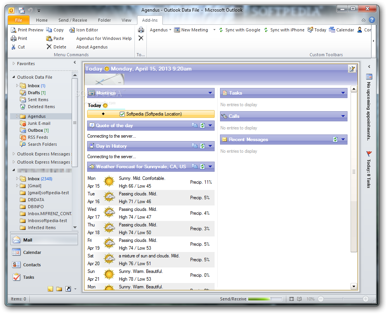Select the Sent Items folder
The height and width of the screenshot is (314, 387).
38,100
